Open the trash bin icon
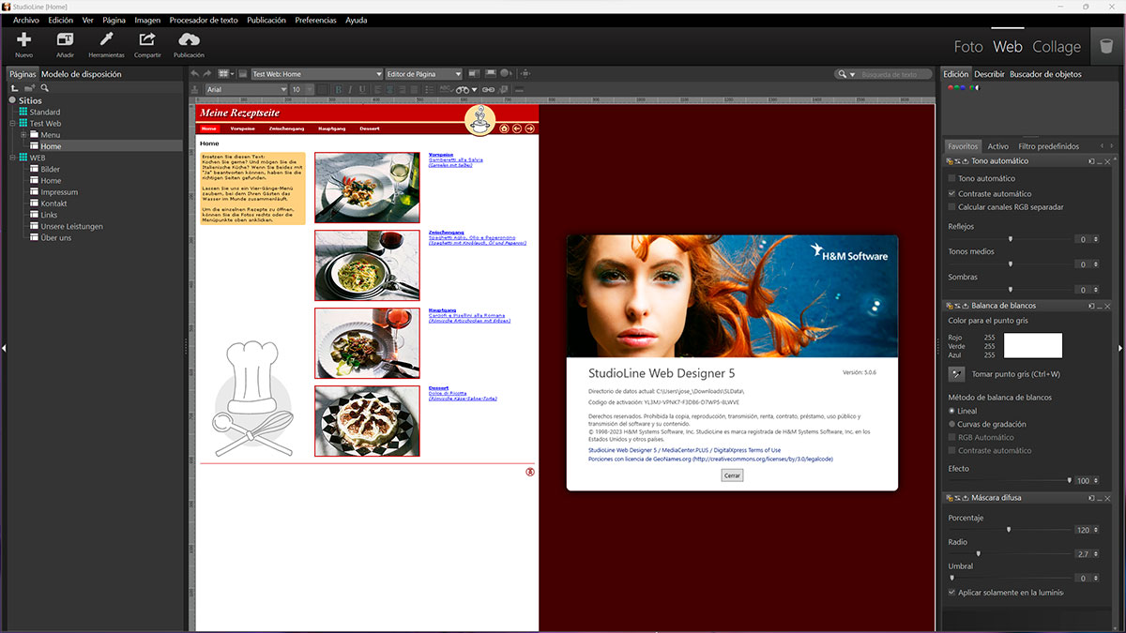 click(x=1106, y=46)
